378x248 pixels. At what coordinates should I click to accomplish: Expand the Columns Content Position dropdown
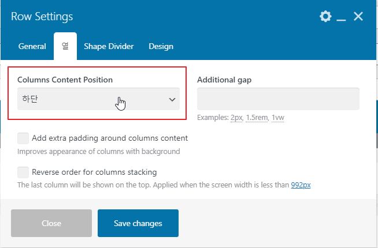pos(97,99)
